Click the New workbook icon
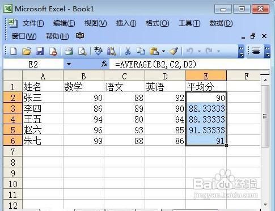This screenshot has width=275, height=211. point(13,51)
